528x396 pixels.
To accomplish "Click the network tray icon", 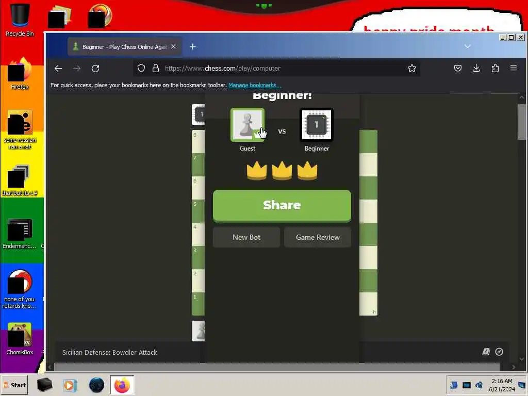I will pyautogui.click(x=454, y=385).
